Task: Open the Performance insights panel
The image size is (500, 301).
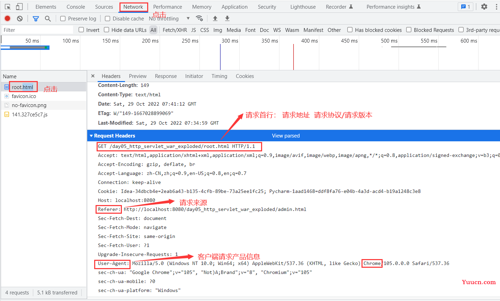Action: click(x=394, y=7)
